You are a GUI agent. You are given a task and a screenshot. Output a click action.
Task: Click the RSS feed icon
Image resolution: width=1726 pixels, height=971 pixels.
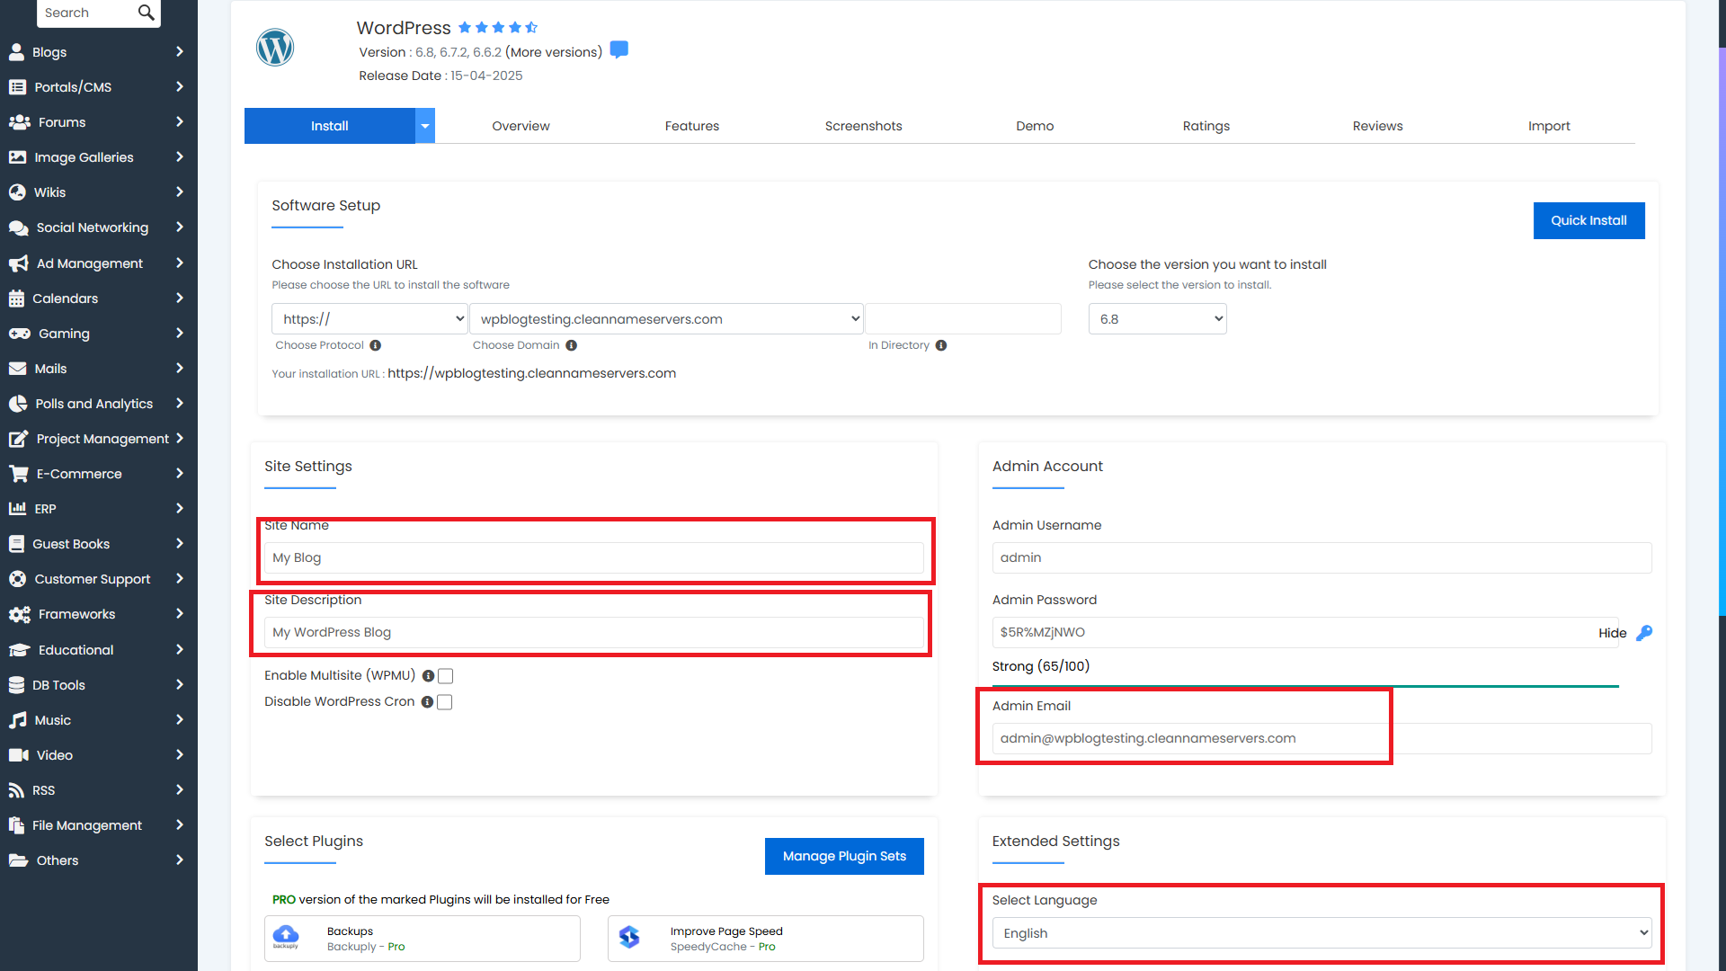[16, 790]
